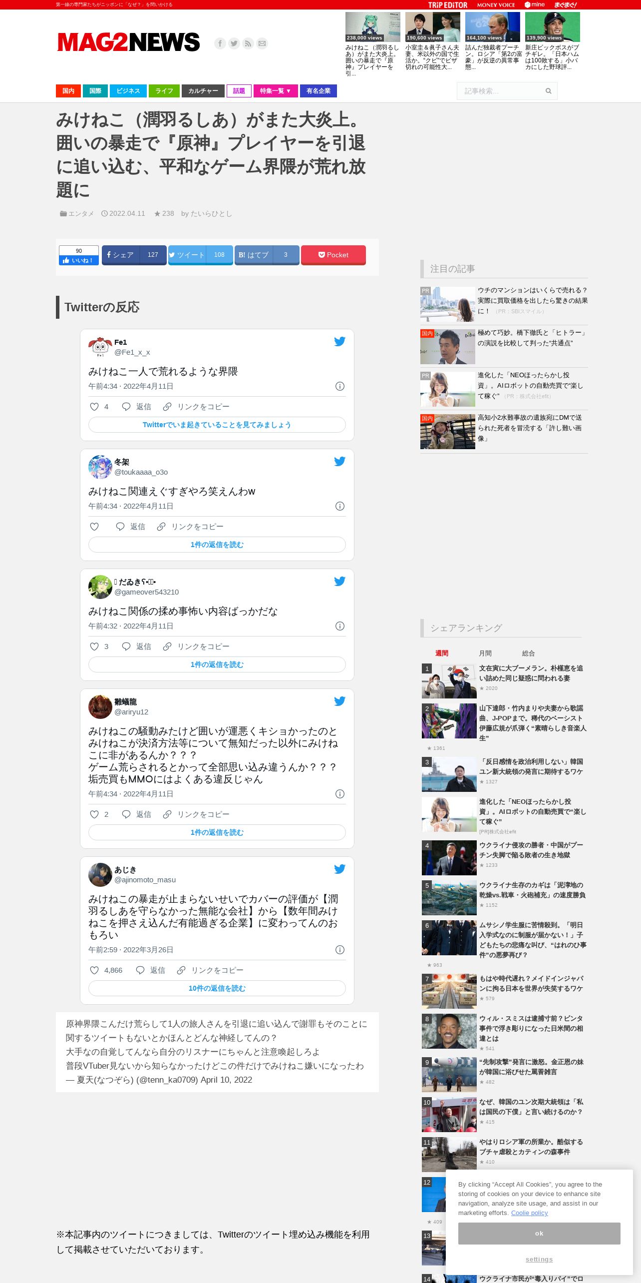Image resolution: width=641 pixels, height=1283 pixels.
Task: Open author たいらひとし link
Action: 211,214
